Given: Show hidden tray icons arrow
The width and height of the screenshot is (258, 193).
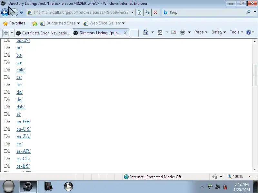Looking at the screenshot, I should pyautogui.click(x=202, y=187).
